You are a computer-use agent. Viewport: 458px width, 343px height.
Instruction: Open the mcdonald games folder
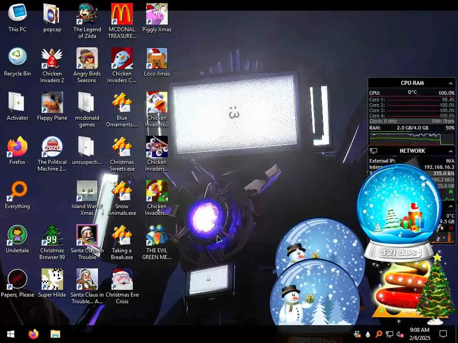click(87, 110)
